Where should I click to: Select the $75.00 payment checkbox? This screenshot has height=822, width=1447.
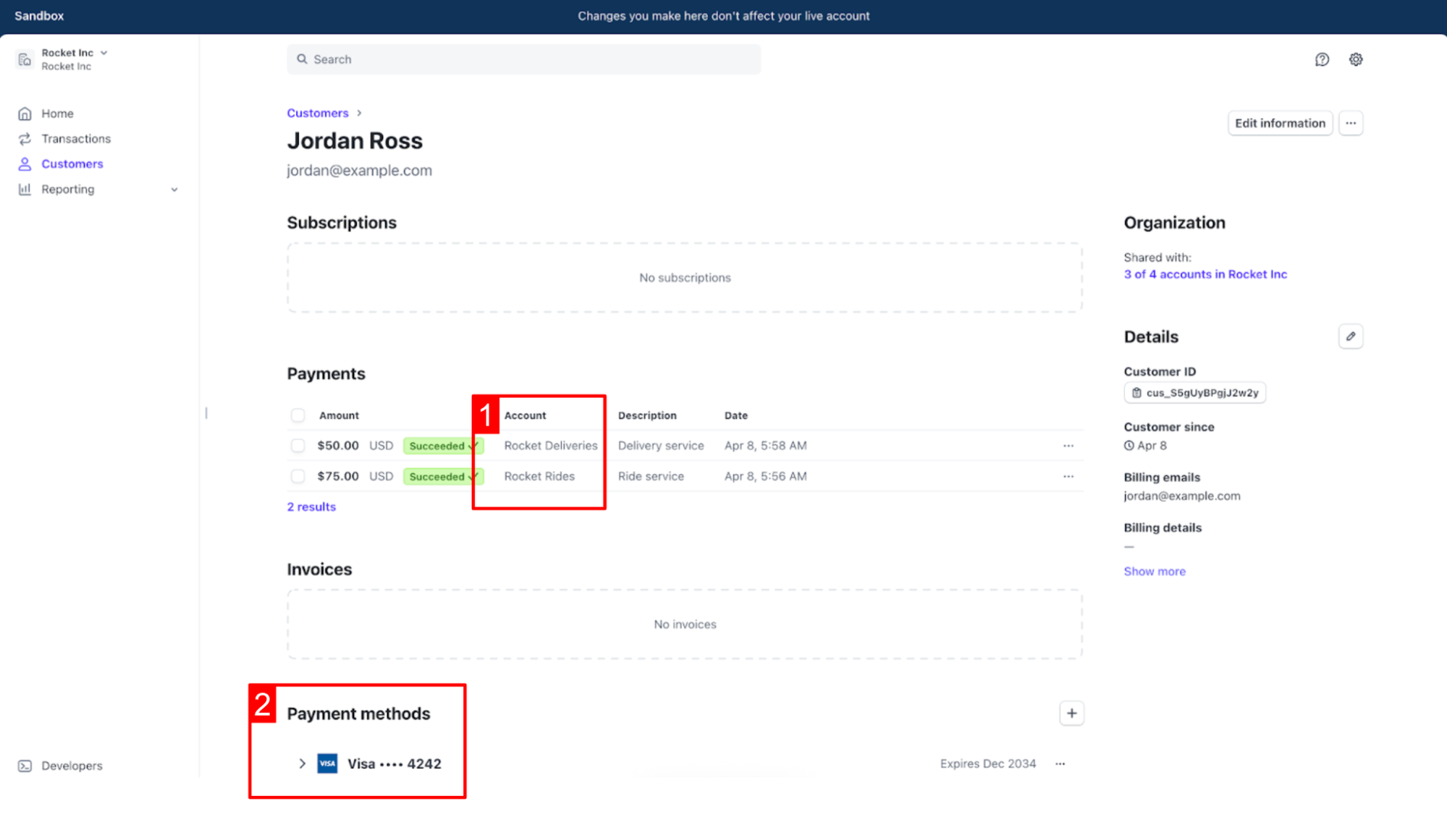tap(298, 476)
